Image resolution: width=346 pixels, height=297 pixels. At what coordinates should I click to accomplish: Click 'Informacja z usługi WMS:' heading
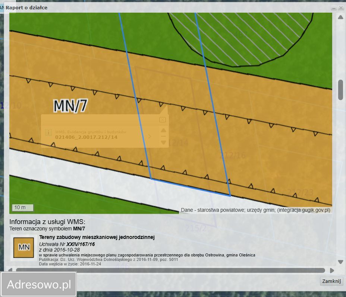tap(47, 222)
